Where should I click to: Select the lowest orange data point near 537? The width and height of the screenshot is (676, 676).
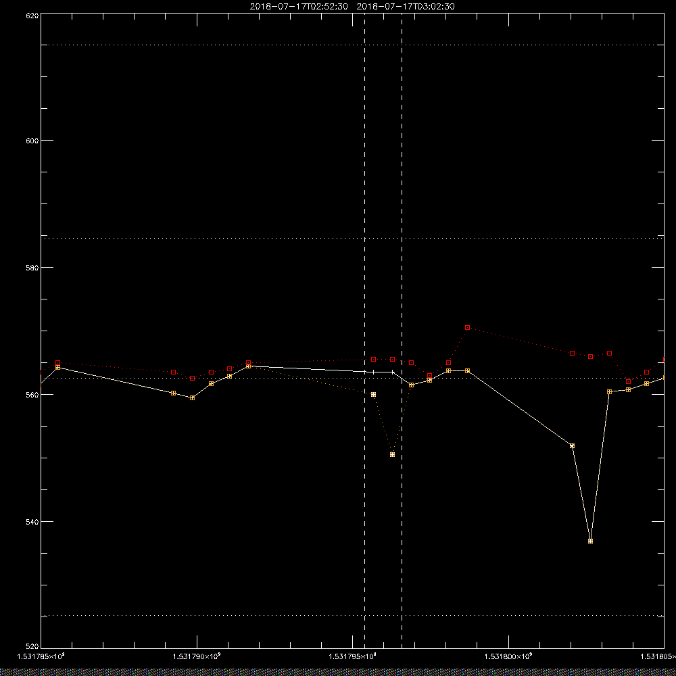click(590, 541)
